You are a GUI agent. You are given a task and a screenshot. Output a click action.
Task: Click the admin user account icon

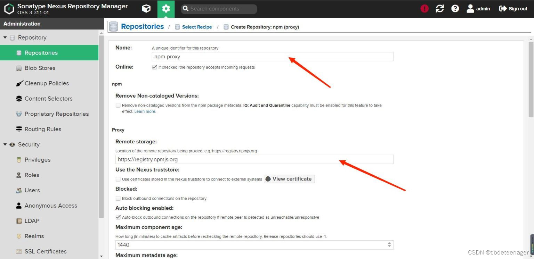470,9
